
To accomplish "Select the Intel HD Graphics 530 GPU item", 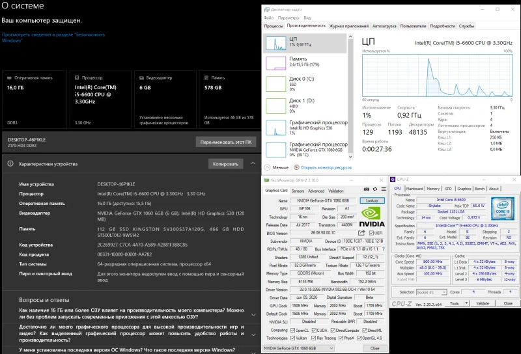I will click(305, 128).
